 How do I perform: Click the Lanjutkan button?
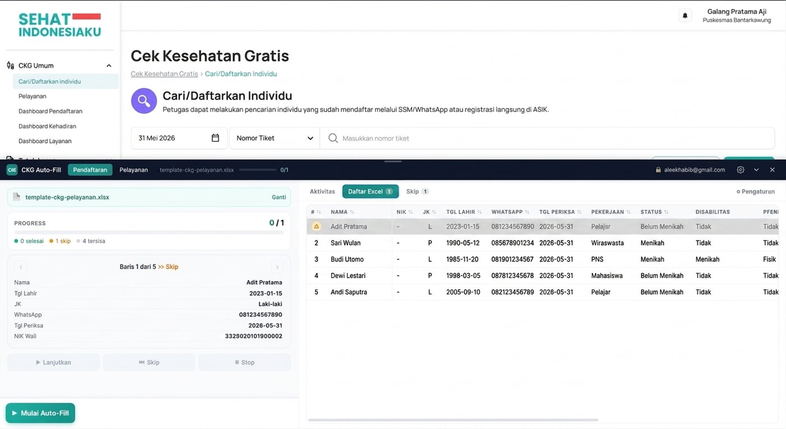pyautogui.click(x=53, y=362)
